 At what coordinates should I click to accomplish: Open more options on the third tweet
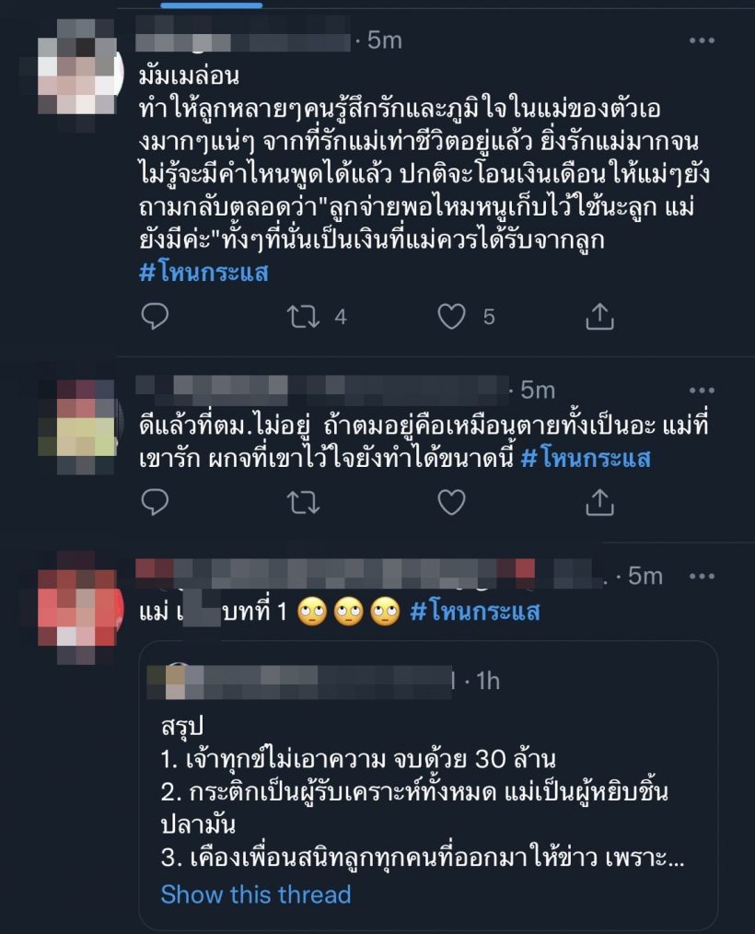point(702,576)
